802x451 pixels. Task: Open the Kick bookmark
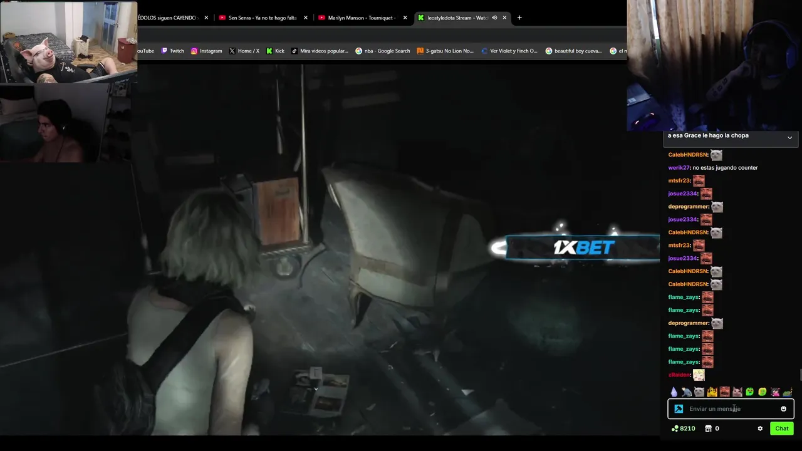point(275,51)
